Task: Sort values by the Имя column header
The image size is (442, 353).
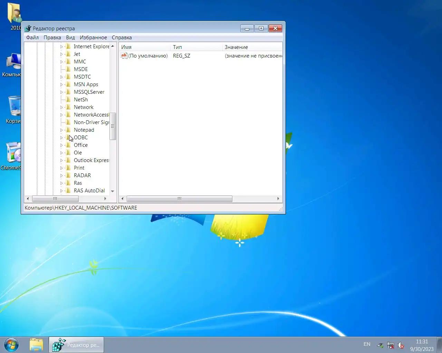Action: pyautogui.click(x=145, y=47)
